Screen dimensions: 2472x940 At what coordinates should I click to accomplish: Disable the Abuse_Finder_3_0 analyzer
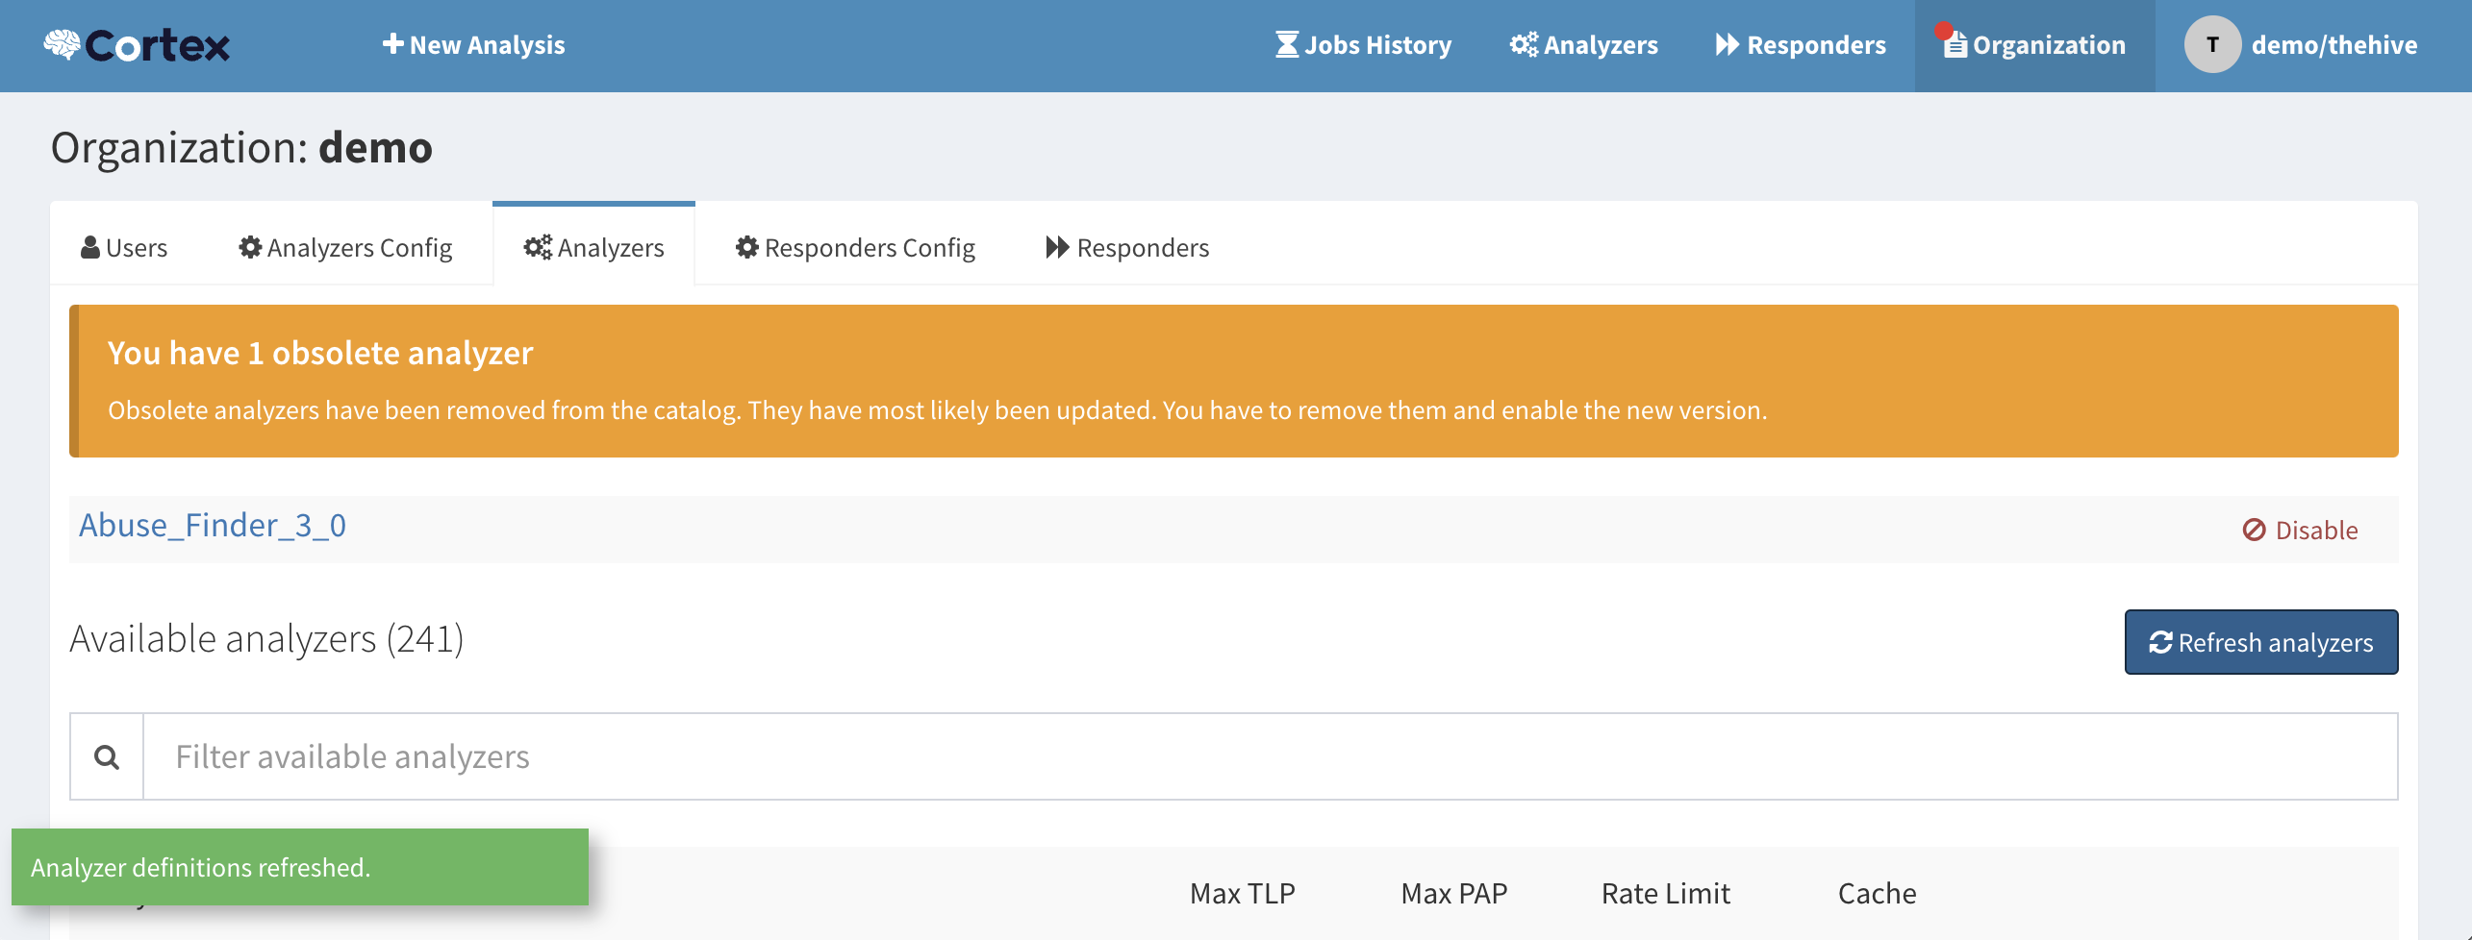click(x=2300, y=531)
